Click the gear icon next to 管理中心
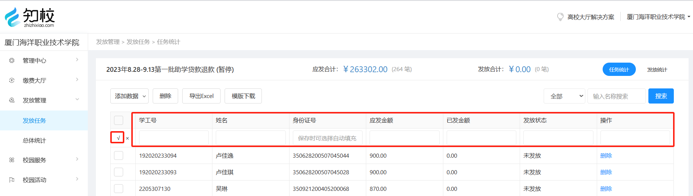The width and height of the screenshot is (693, 196). (12, 60)
